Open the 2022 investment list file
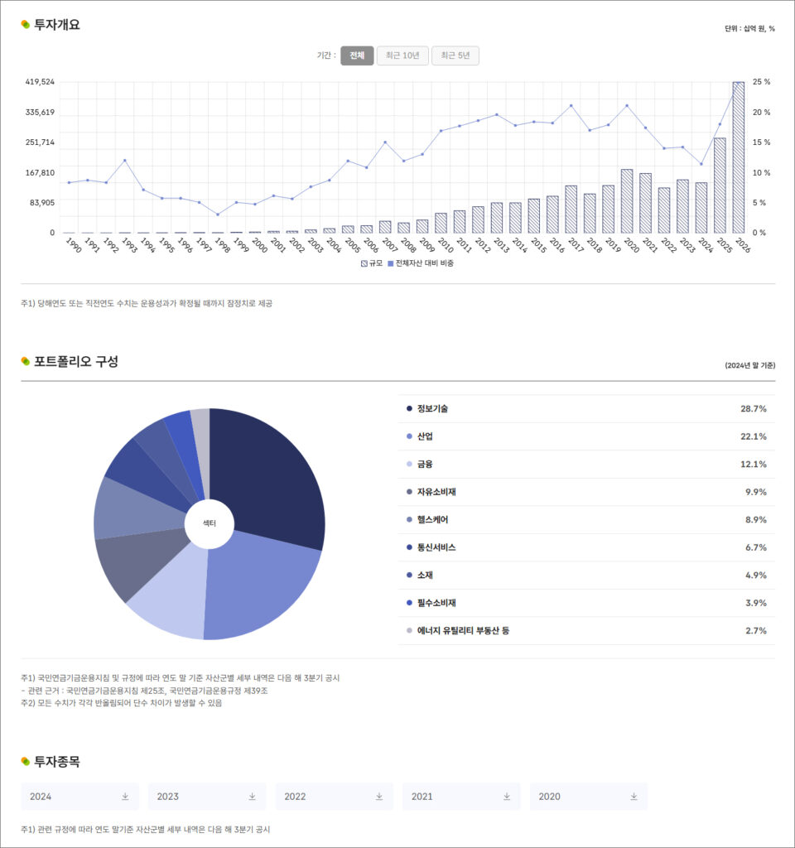The width and height of the screenshot is (795, 848). 335,796
